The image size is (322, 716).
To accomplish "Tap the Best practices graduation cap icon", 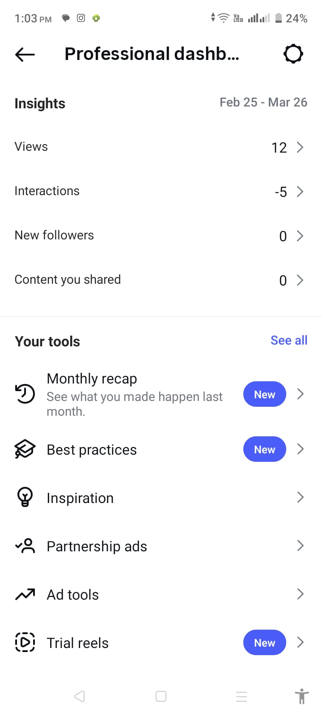I will click(25, 449).
